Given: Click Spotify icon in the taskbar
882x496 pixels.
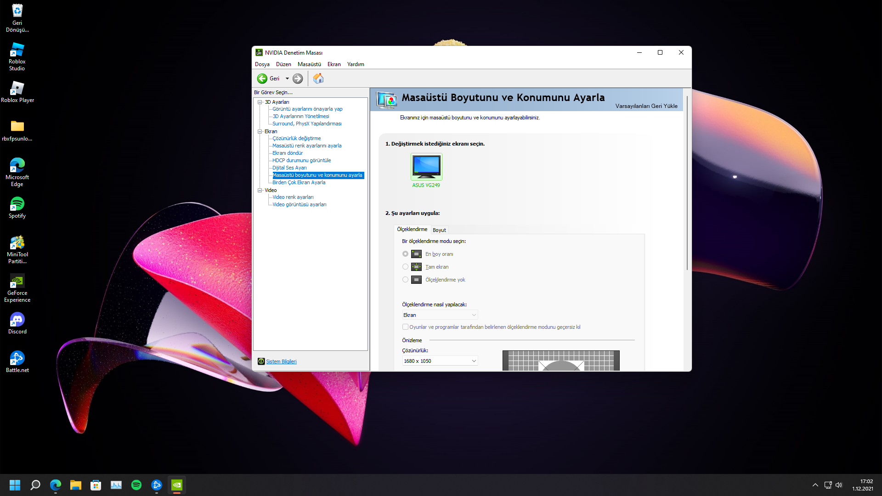Looking at the screenshot, I should 136,485.
